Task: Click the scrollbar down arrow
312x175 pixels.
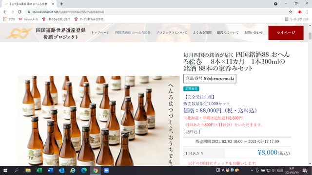Action: pos(310,164)
